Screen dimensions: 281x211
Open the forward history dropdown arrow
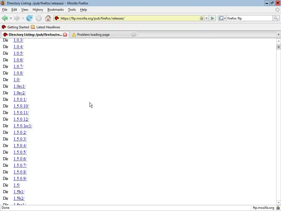click(x=23, y=18)
